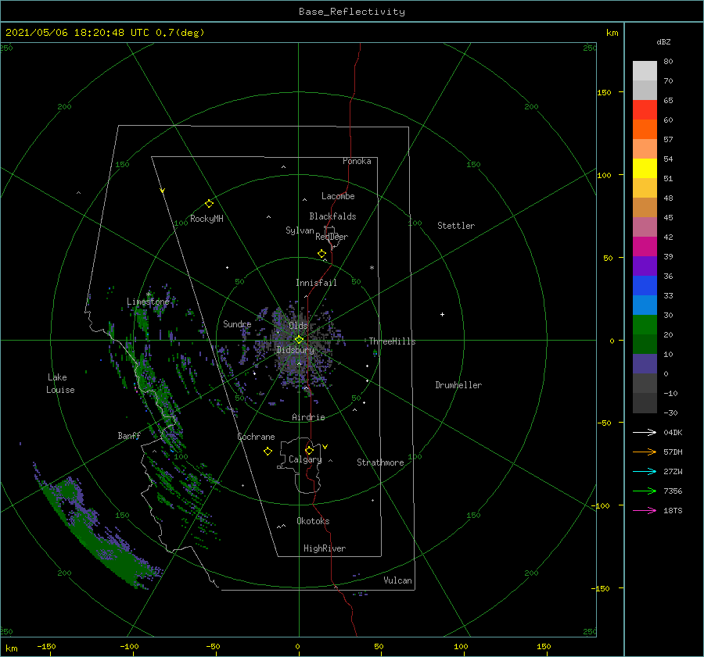The image size is (704, 657).
Task: Click the Limestone label
Action: coord(148,302)
